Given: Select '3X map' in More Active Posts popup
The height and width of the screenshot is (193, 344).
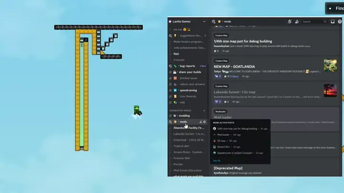Looking at the screenshot, I should pyautogui.click(x=240, y=141).
